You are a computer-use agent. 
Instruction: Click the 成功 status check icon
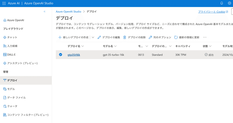pos(206,55)
